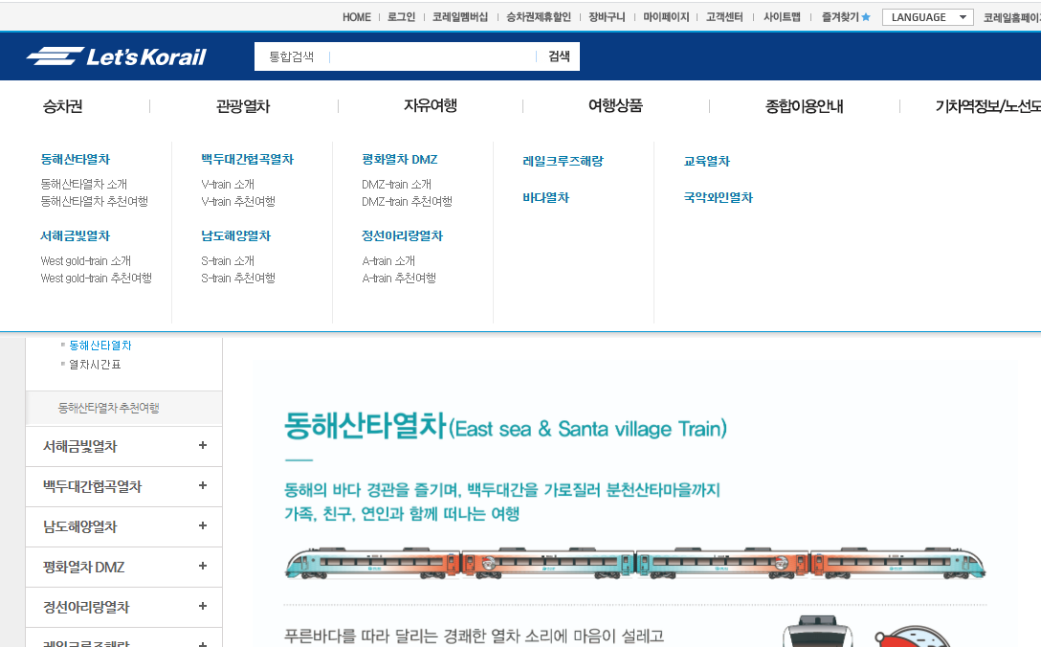This screenshot has height=647, width=1041.
Task: Select the 종합이용안내 main menu
Action: pos(804,106)
